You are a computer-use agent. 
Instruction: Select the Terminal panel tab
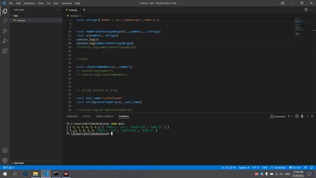coord(124,117)
